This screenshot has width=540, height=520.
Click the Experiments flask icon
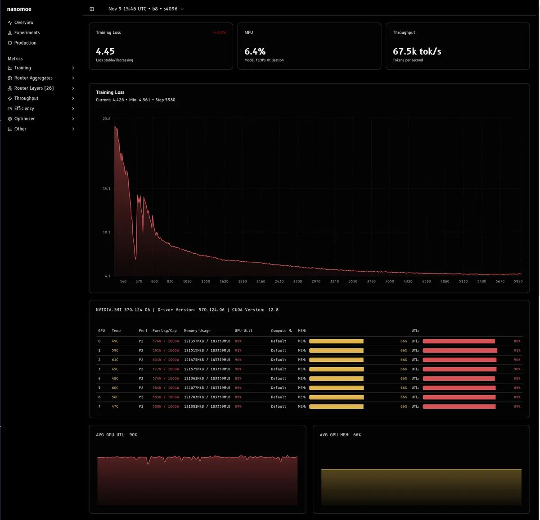10,33
